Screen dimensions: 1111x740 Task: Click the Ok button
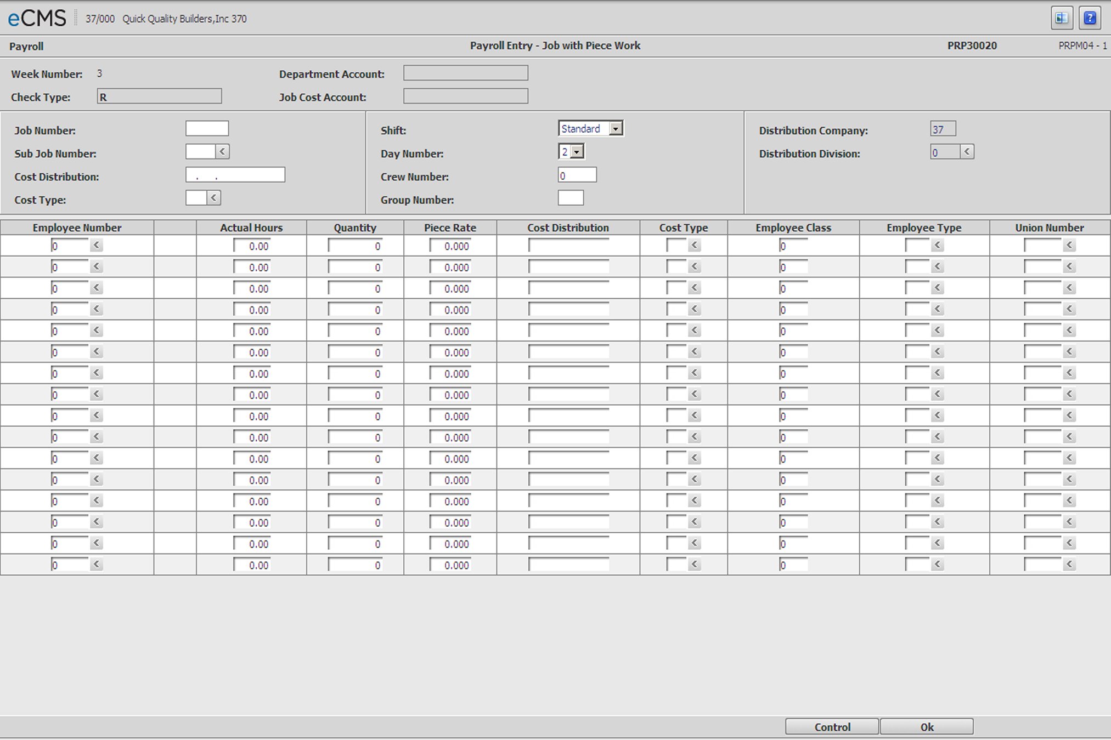(927, 727)
